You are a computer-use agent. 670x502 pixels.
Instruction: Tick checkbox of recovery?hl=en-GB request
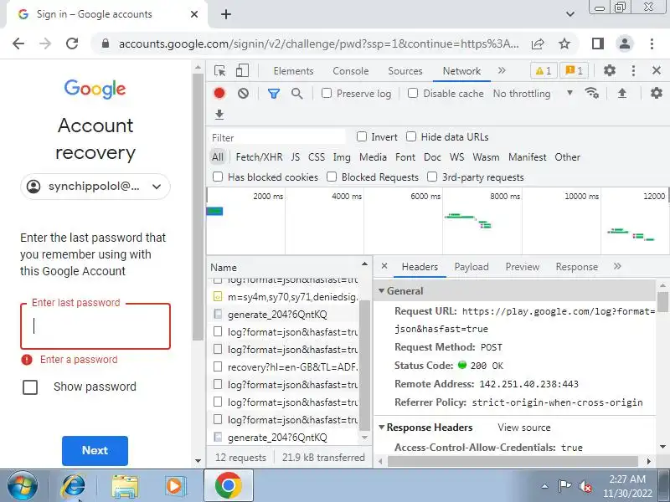[218, 366]
